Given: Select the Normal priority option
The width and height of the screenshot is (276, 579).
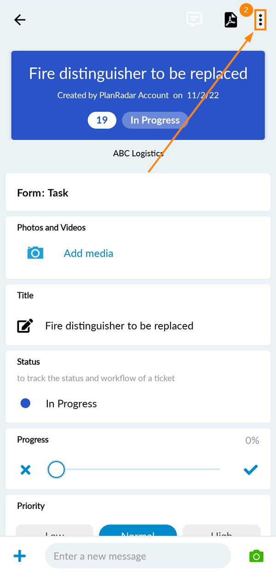Looking at the screenshot, I should [x=138, y=532].
